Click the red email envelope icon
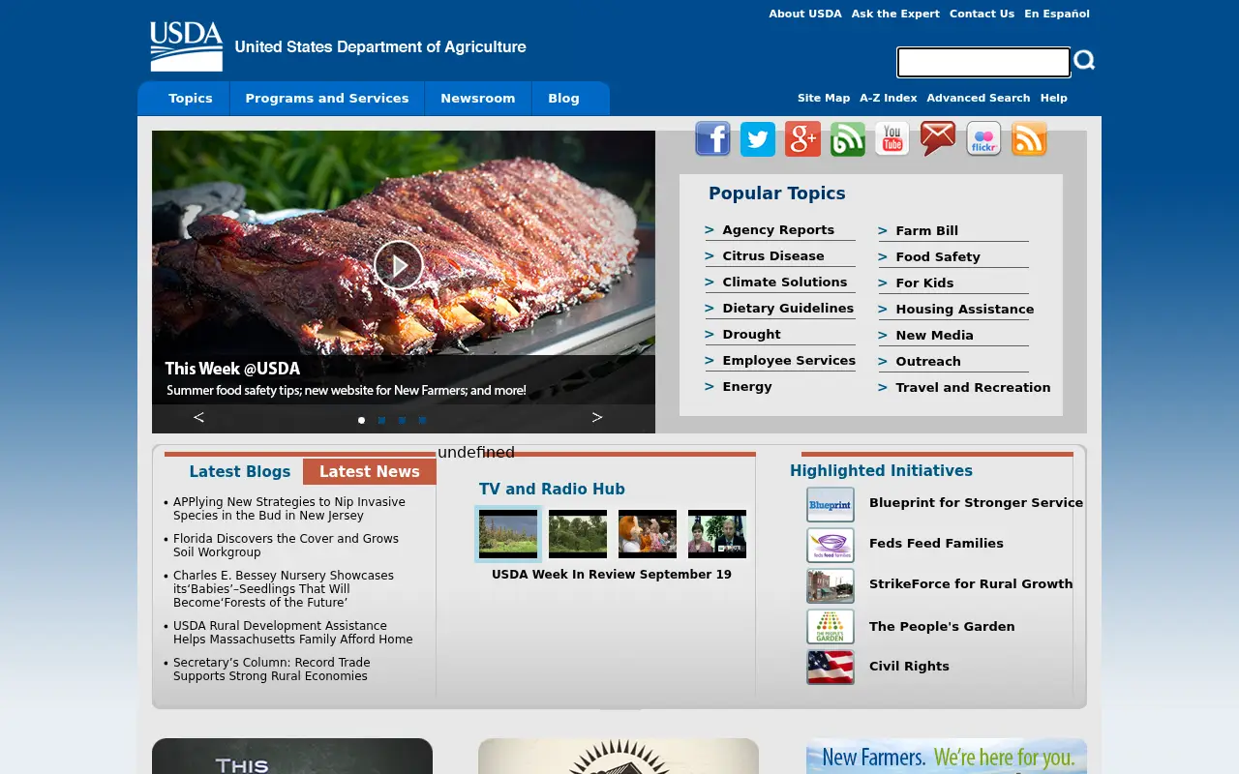Screen dimensions: 1239x774 (x=938, y=138)
